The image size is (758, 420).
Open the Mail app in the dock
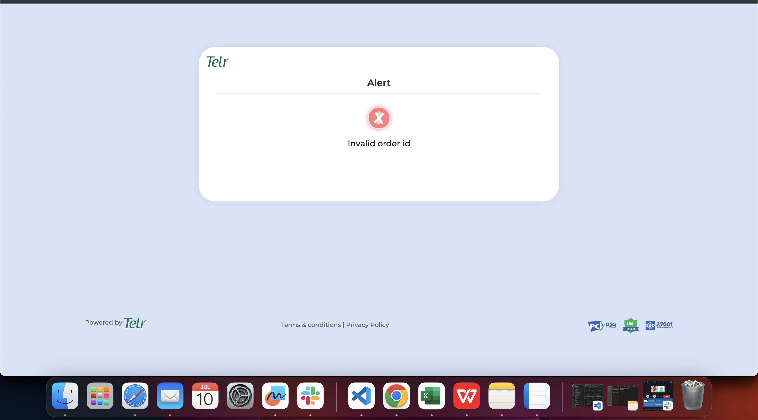(x=170, y=396)
